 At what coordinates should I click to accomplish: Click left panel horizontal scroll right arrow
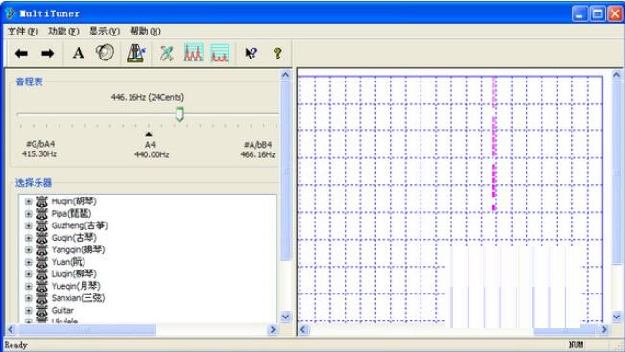click(x=273, y=330)
